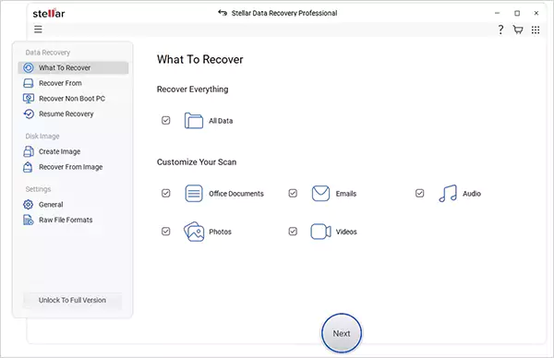Toggle the Audio checkbox

[x=419, y=193]
